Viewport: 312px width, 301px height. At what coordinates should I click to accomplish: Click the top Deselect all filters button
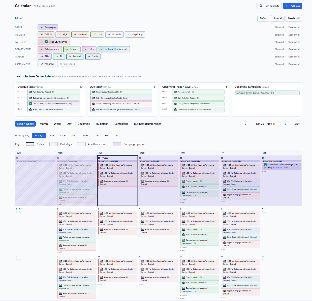pyautogui.click(x=294, y=18)
